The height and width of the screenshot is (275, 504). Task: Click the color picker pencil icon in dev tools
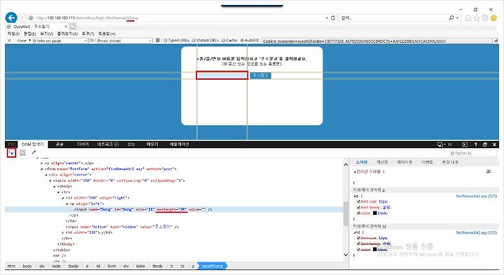click(34, 153)
